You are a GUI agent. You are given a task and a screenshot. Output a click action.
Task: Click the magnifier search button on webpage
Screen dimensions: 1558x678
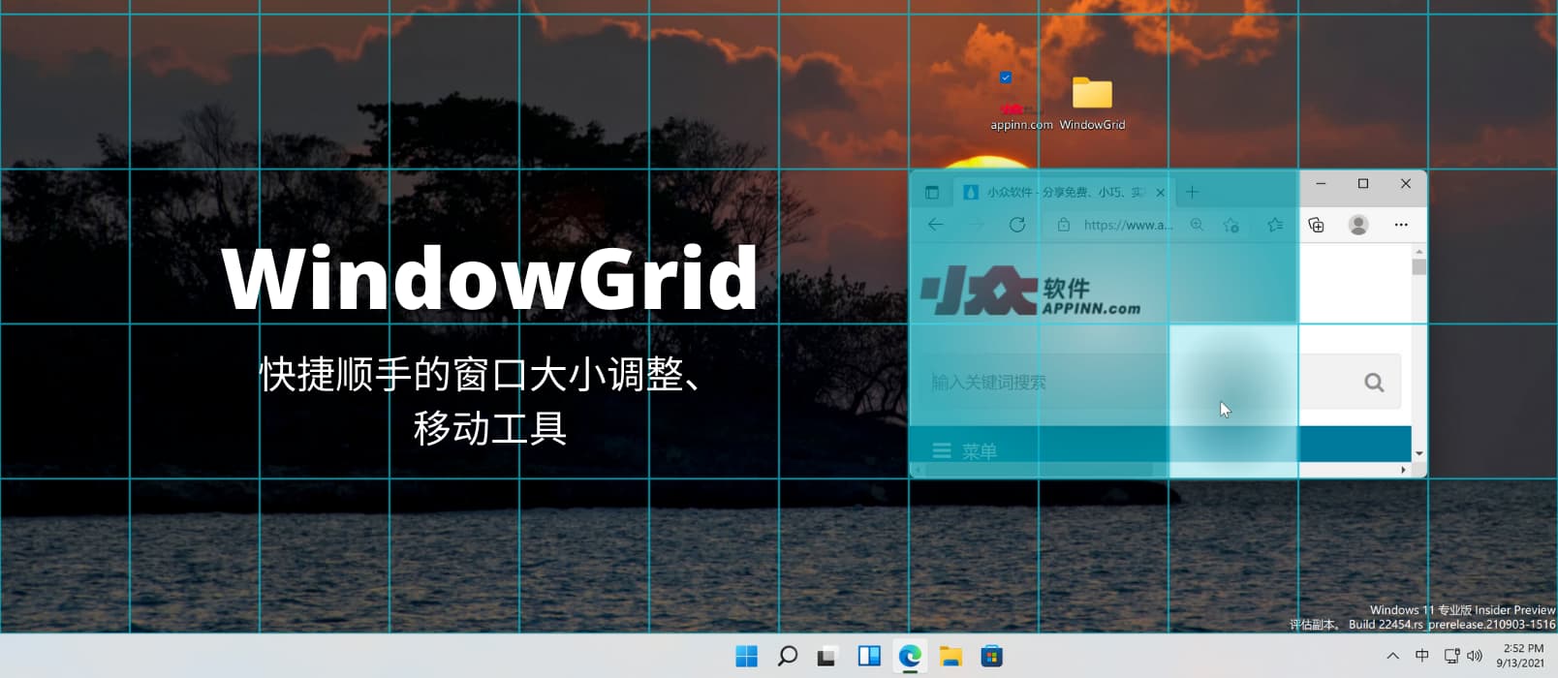pyautogui.click(x=1374, y=382)
